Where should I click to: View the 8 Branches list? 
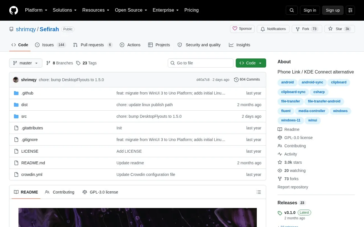tap(59, 63)
